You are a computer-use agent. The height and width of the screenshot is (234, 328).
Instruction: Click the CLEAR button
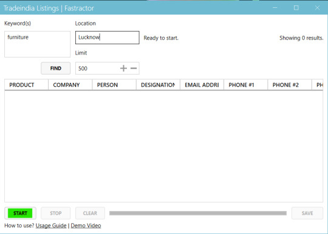click(x=90, y=213)
